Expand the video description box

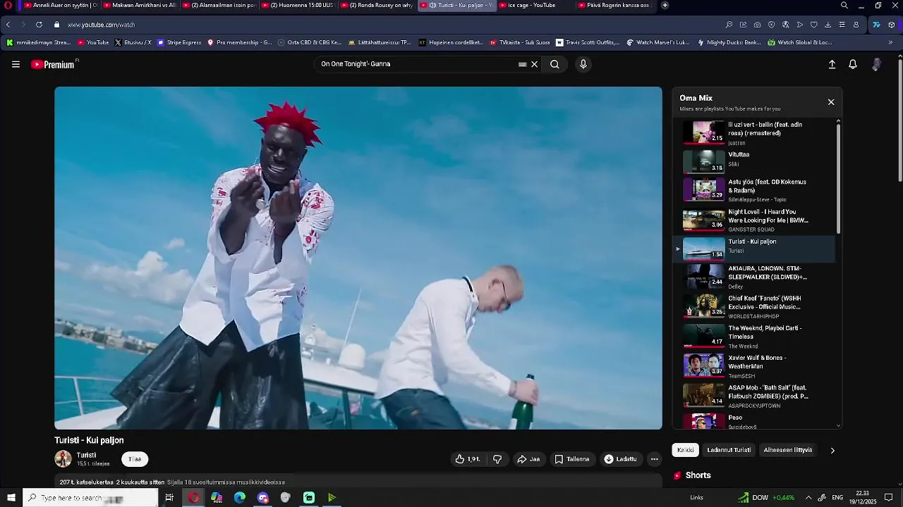pos(358,482)
